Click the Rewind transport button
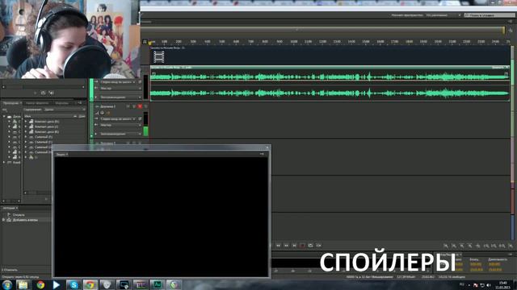The image size is (517, 290). pos(278,245)
